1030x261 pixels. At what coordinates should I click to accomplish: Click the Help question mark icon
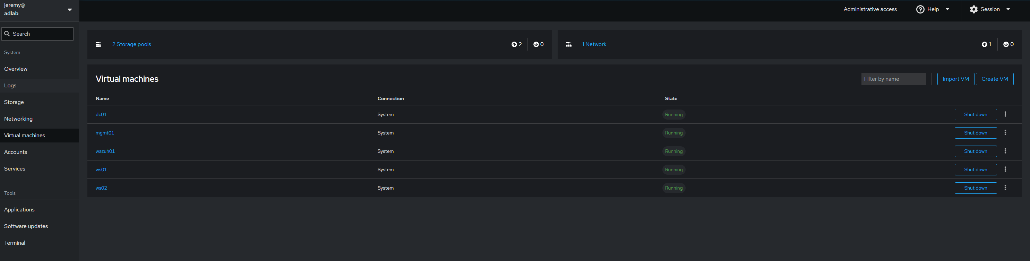[920, 9]
